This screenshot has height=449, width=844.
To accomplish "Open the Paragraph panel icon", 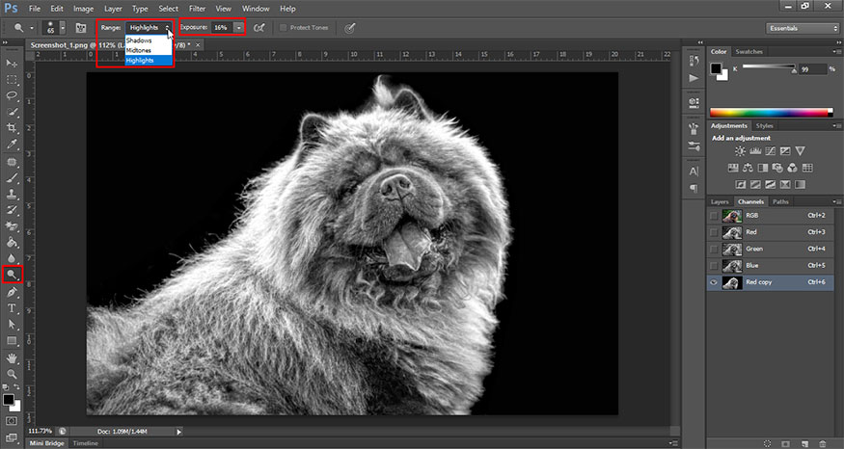I will (x=694, y=188).
